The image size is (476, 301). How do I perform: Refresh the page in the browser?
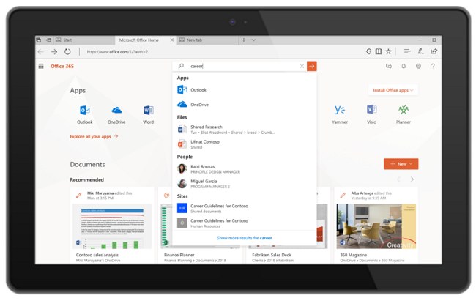pyautogui.click(x=67, y=52)
